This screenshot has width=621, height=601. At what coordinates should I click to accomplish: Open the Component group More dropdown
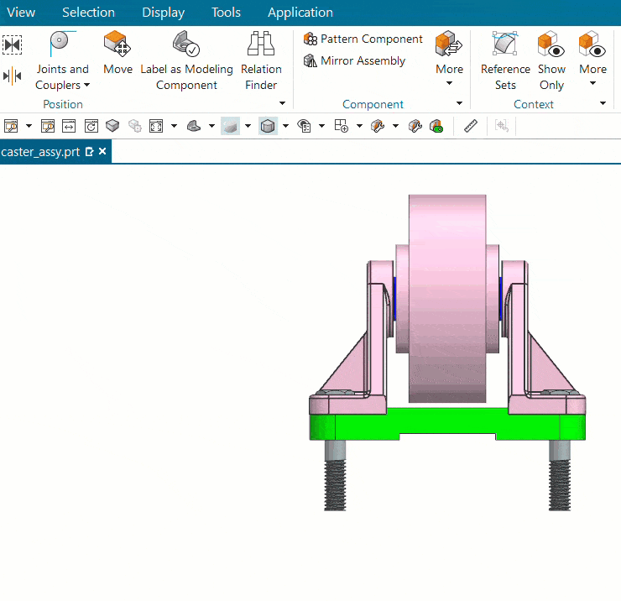[x=449, y=58]
